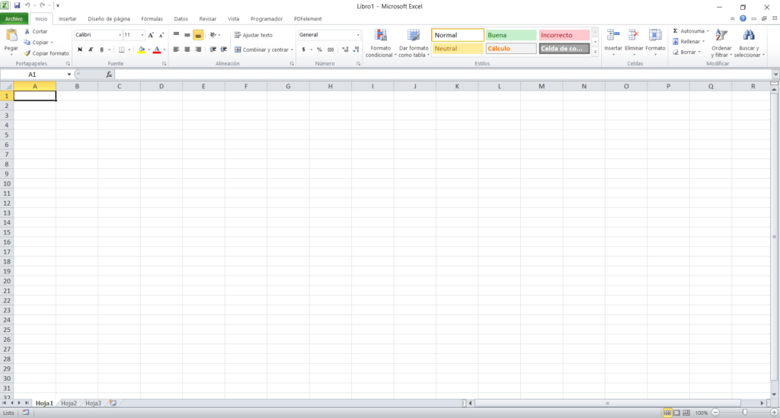Open Ordenar y filtrar
The height and width of the screenshot is (418, 780).
coord(721,36)
